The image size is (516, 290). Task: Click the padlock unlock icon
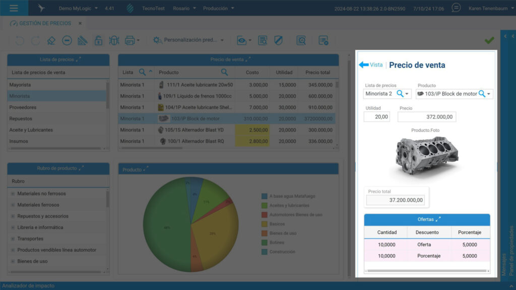point(98,40)
